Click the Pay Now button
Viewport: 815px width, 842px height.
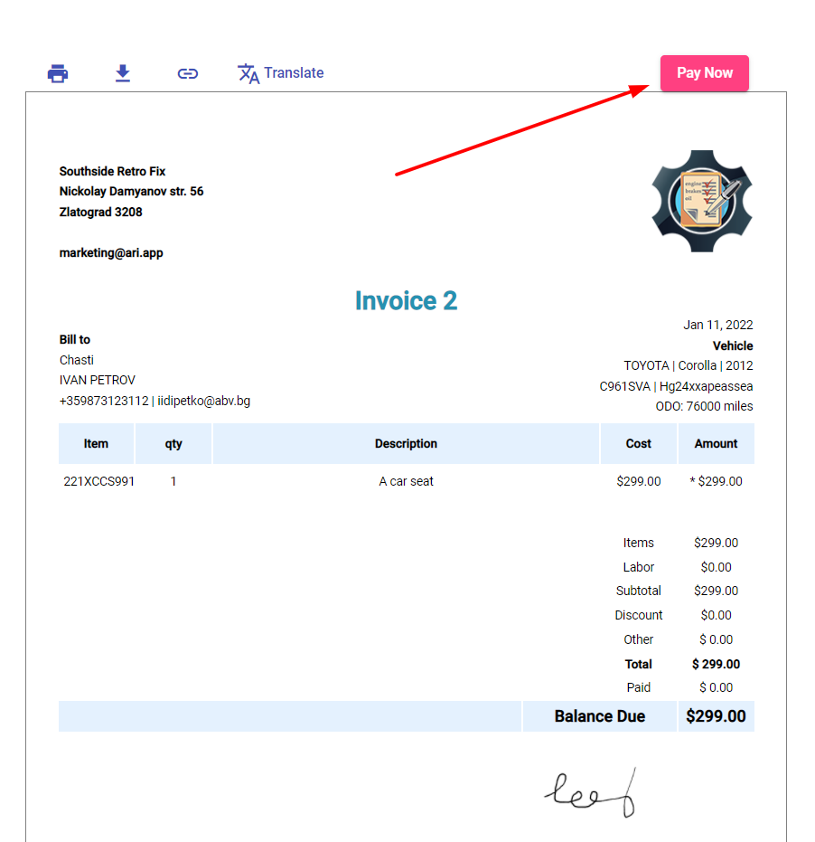pyautogui.click(x=704, y=72)
